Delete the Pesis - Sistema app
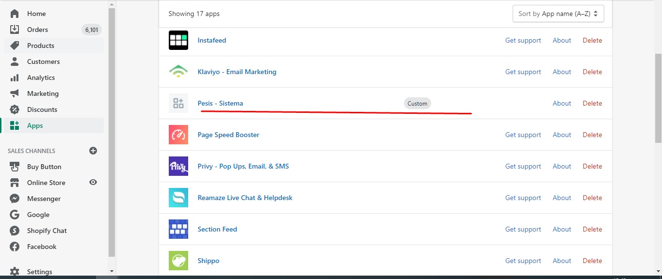Viewport: 662px width, 279px height. click(x=592, y=103)
